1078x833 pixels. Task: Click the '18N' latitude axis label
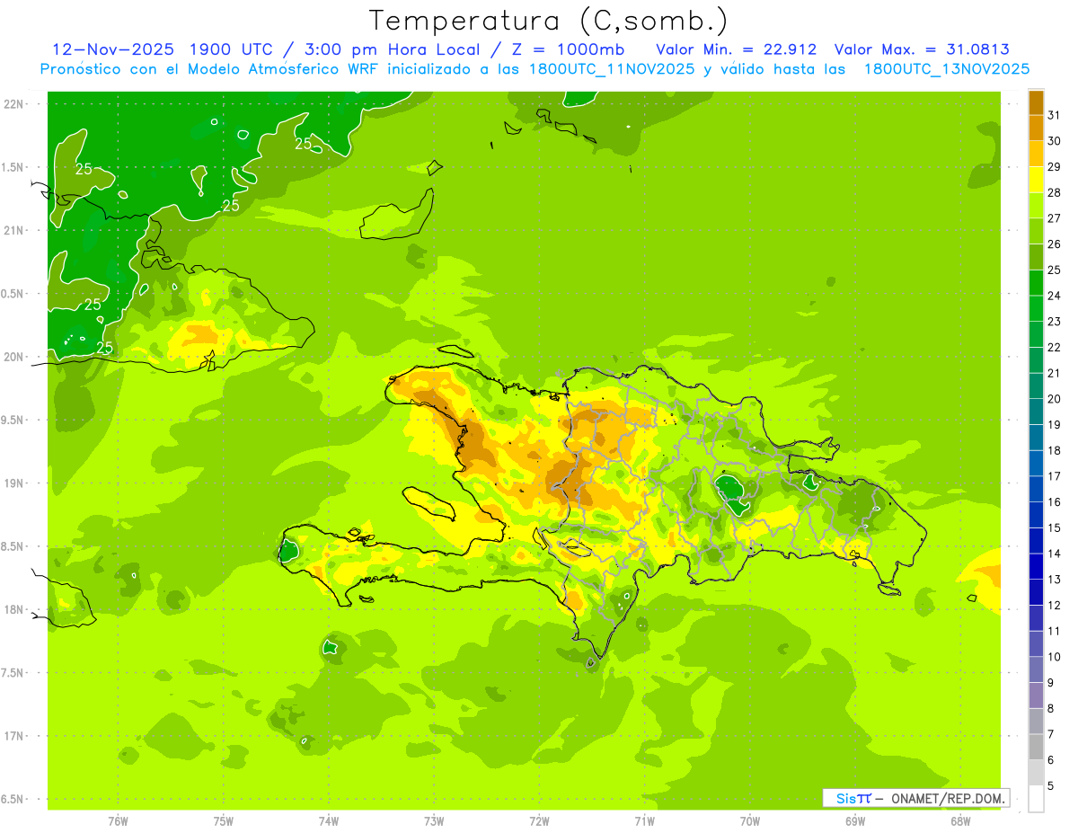(x=13, y=609)
